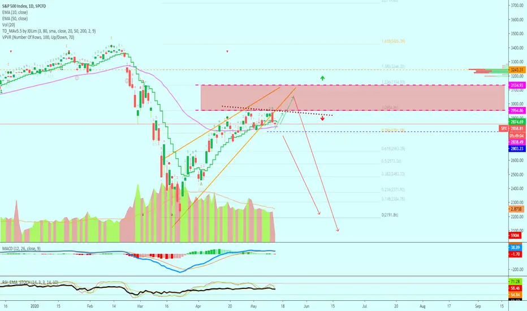This screenshot has width=527, height=311.
Task: Click the magenta 3134.93 price tag
Action: click(517, 85)
